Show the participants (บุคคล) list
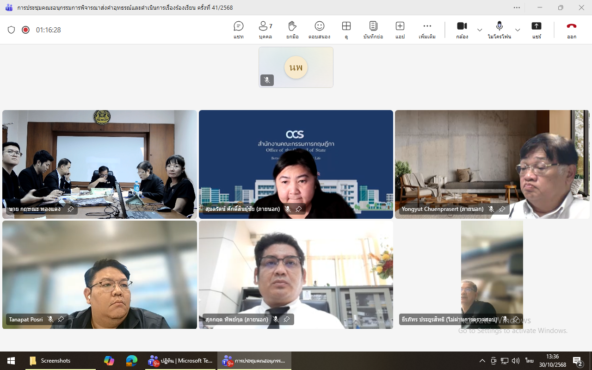Image resolution: width=592 pixels, height=370 pixels. pos(265,30)
